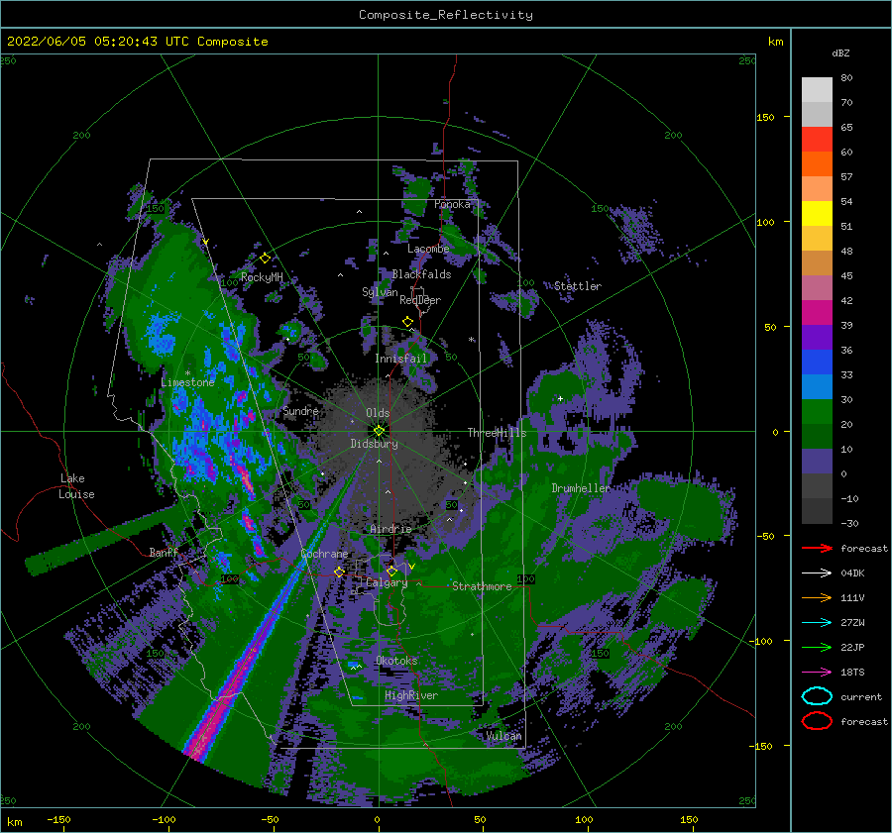Click the magenta 18TS arrow icon
This screenshot has height=833, width=892.
coord(817,672)
